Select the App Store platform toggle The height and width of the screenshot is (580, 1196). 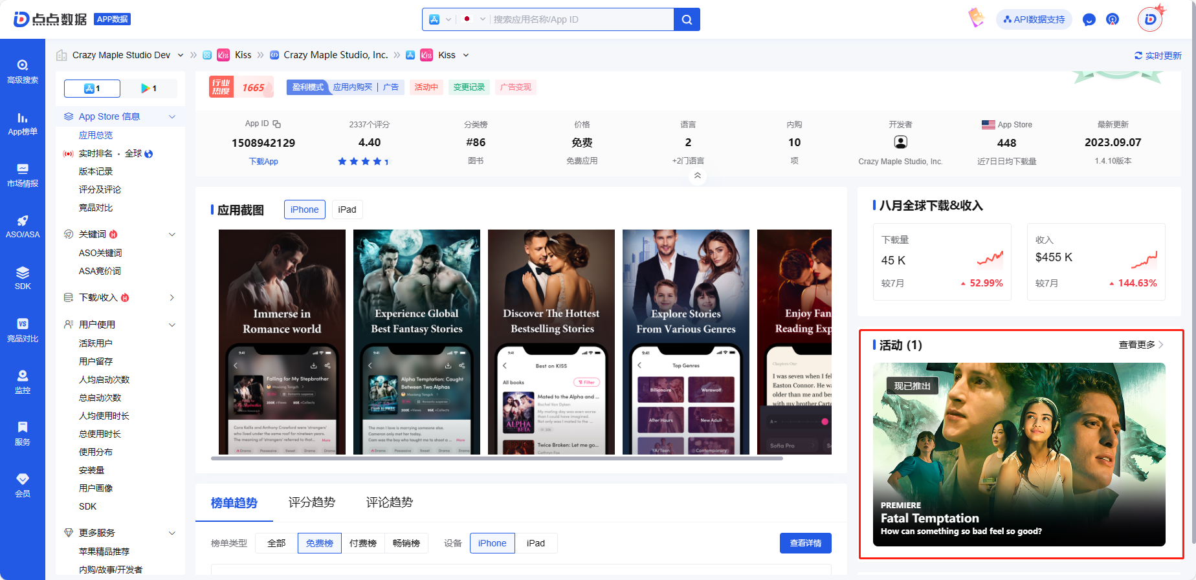(92, 88)
